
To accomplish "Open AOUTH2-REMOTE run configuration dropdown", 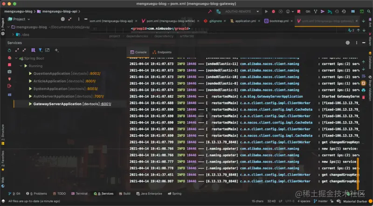I will coord(258,11).
